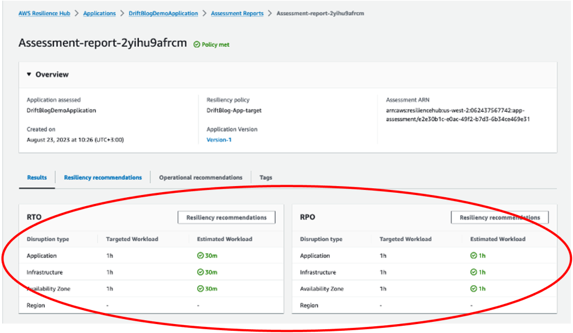Select Infrastructure row in RTO table
The width and height of the screenshot is (573, 333).
(151, 272)
